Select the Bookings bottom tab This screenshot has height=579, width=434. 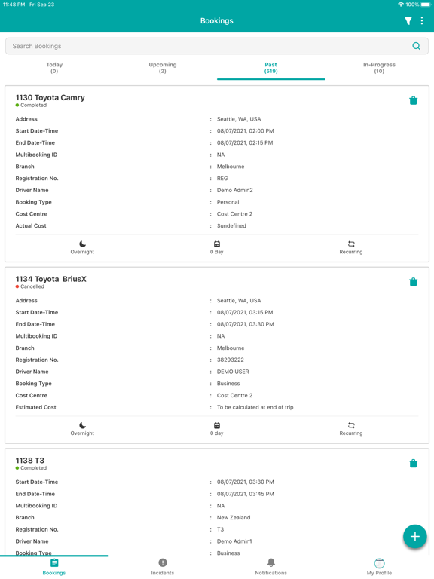[x=54, y=566]
